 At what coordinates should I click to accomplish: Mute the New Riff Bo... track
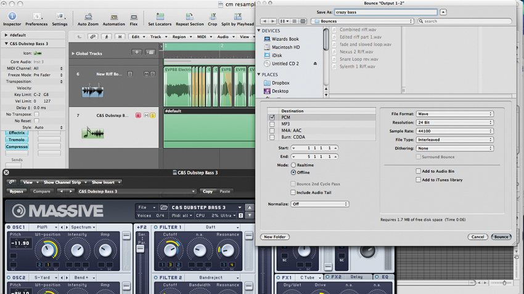146,74
